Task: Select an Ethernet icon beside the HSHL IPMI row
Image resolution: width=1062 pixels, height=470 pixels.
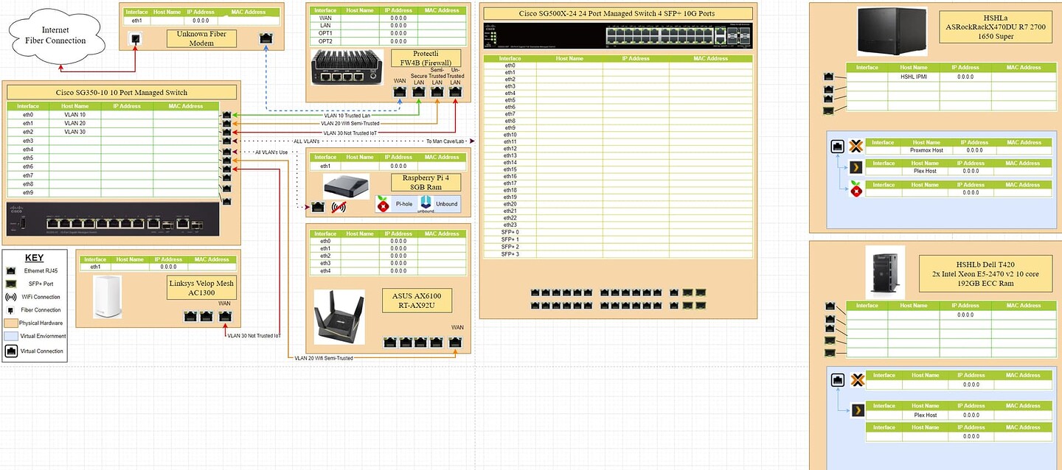Action: coord(828,76)
